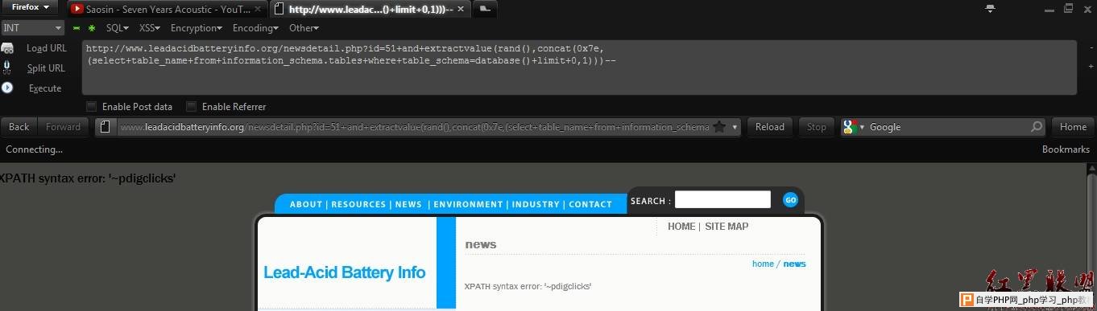Focus the site SEARCH input field
The height and width of the screenshot is (311, 1097).
pyautogui.click(x=722, y=199)
